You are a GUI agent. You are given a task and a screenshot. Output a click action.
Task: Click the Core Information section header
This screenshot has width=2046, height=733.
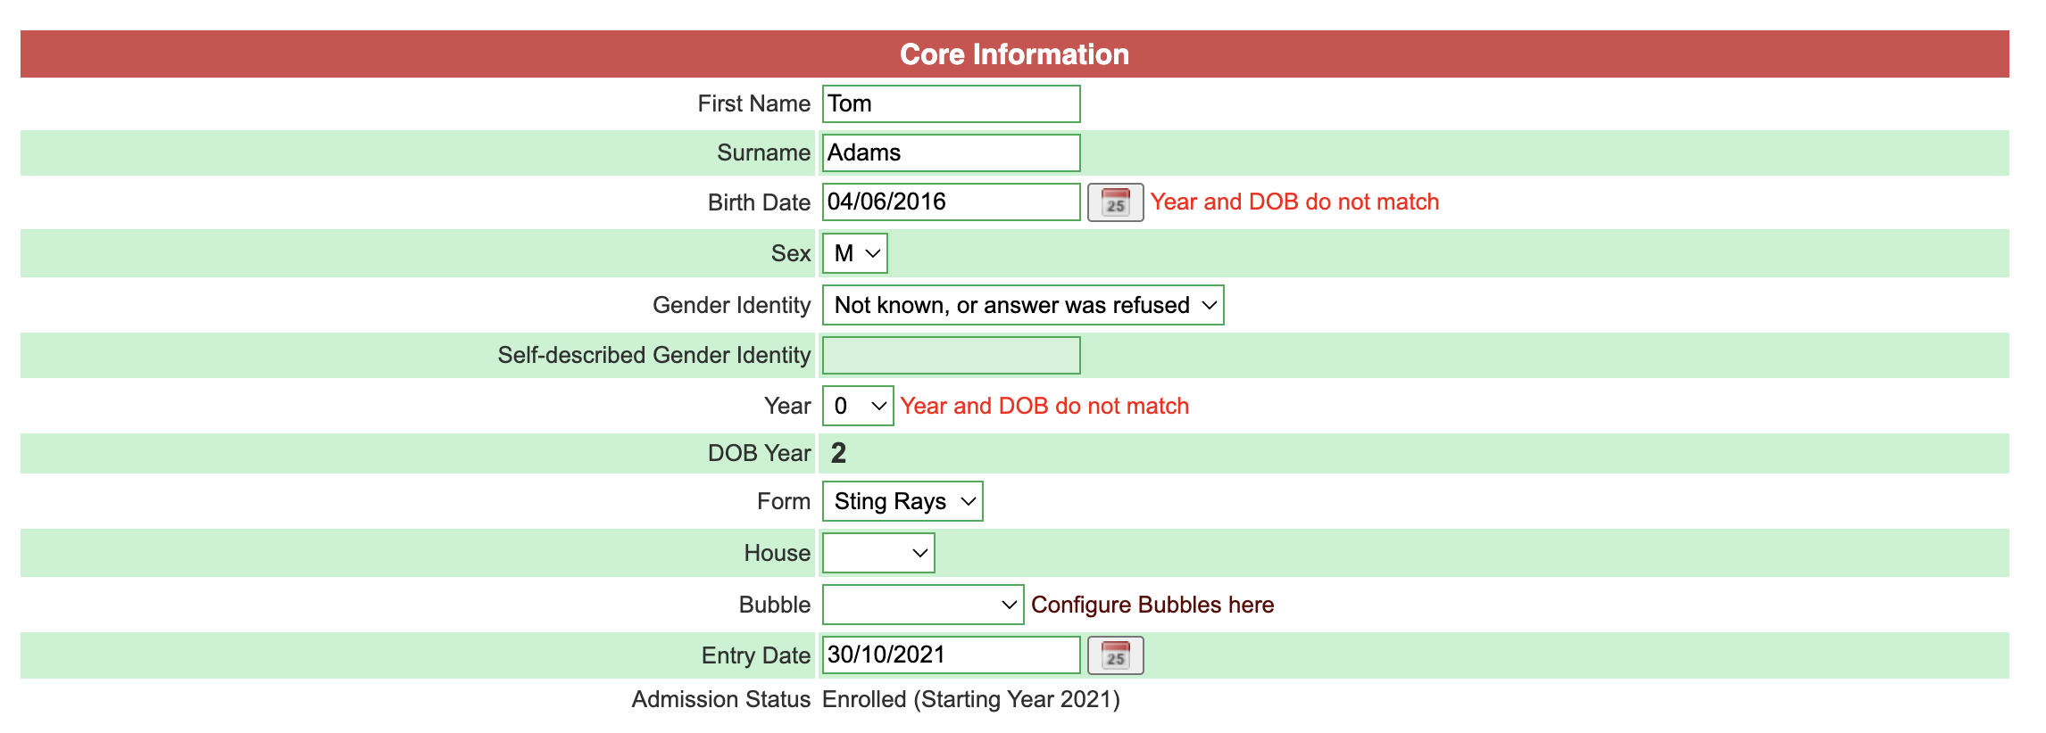(x=1015, y=54)
